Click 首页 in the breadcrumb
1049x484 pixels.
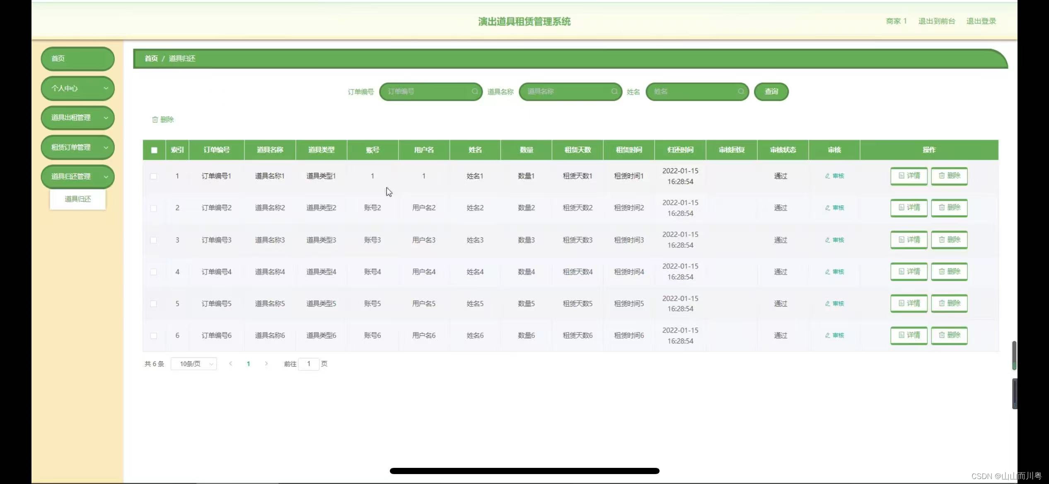pyautogui.click(x=151, y=58)
